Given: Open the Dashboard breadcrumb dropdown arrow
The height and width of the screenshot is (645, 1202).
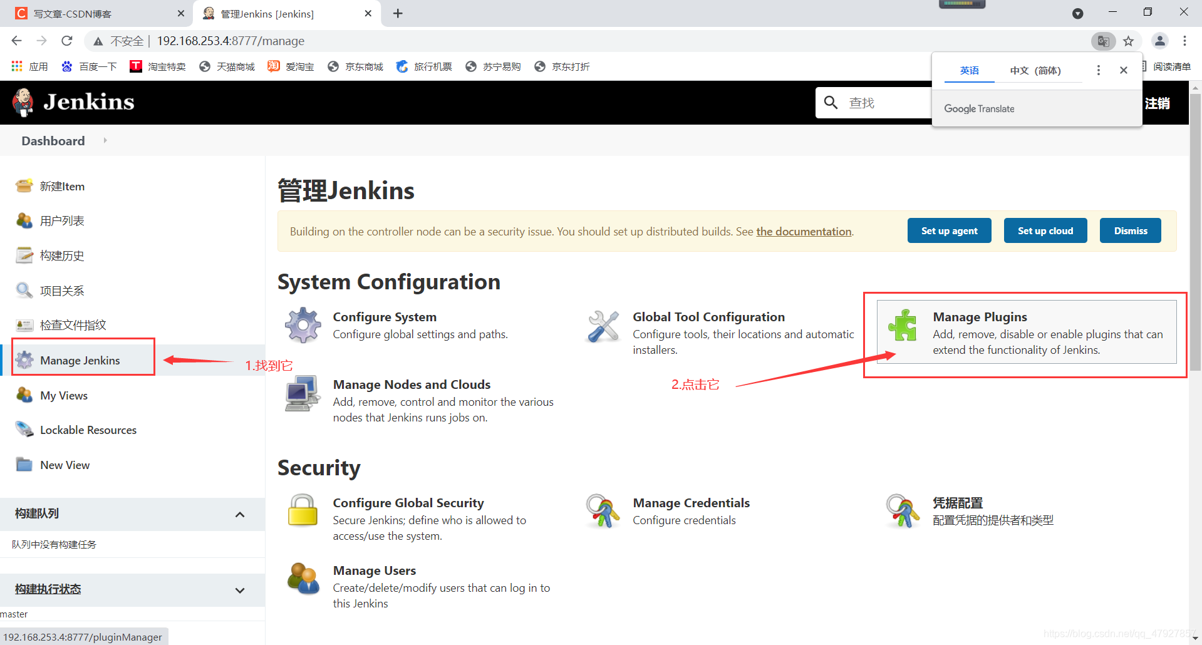Looking at the screenshot, I should (x=105, y=140).
